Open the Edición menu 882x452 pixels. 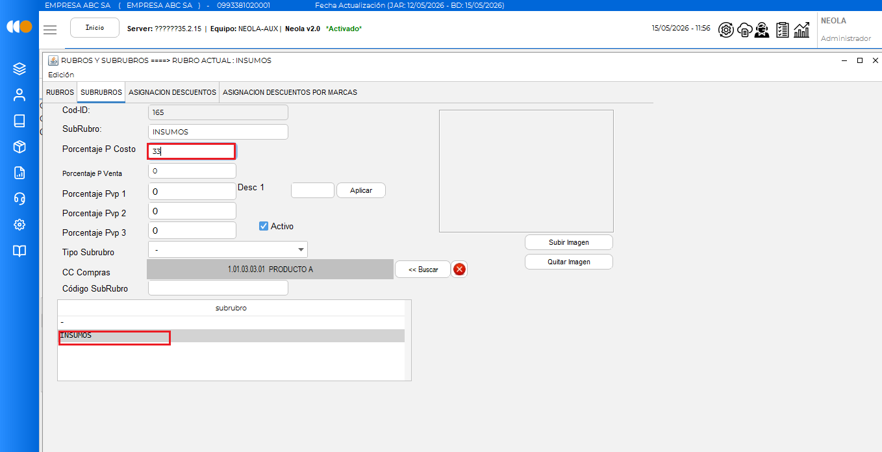pyautogui.click(x=61, y=75)
